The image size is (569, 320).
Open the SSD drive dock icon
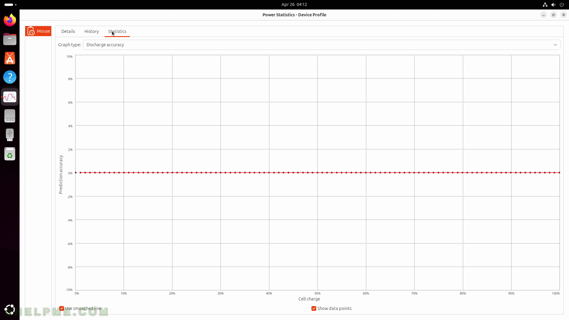[x=10, y=116]
